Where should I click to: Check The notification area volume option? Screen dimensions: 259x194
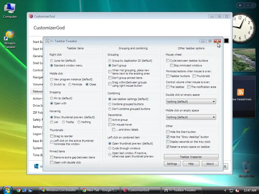(x=202, y=87)
